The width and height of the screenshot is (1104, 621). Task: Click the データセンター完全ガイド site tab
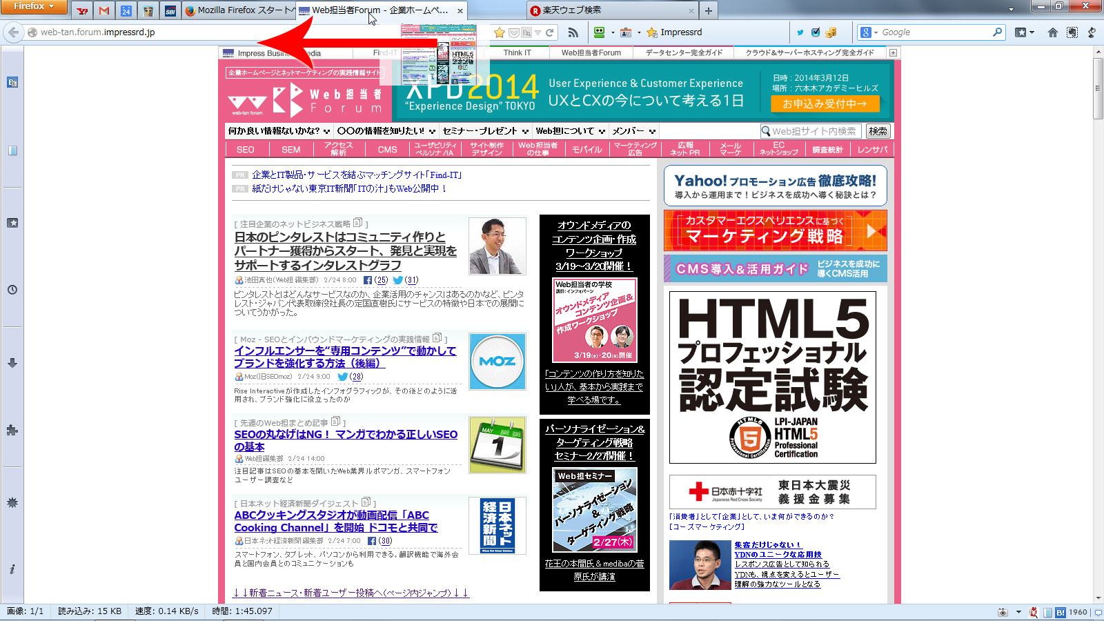pyautogui.click(x=684, y=52)
